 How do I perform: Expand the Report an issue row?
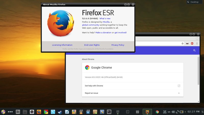click(x=133, y=93)
